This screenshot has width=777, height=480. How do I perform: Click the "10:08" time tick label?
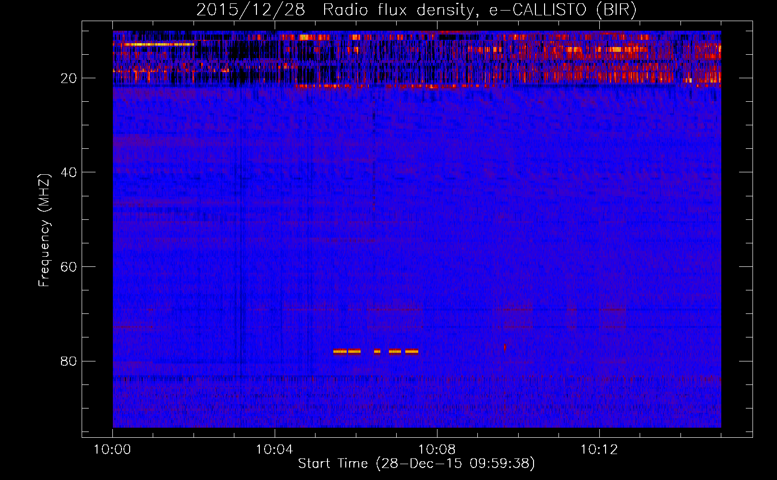click(437, 450)
